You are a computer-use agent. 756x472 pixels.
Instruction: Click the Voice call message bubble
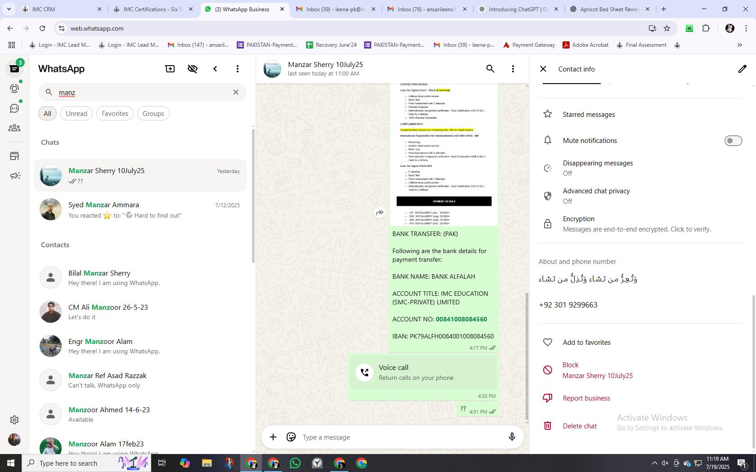click(423, 373)
